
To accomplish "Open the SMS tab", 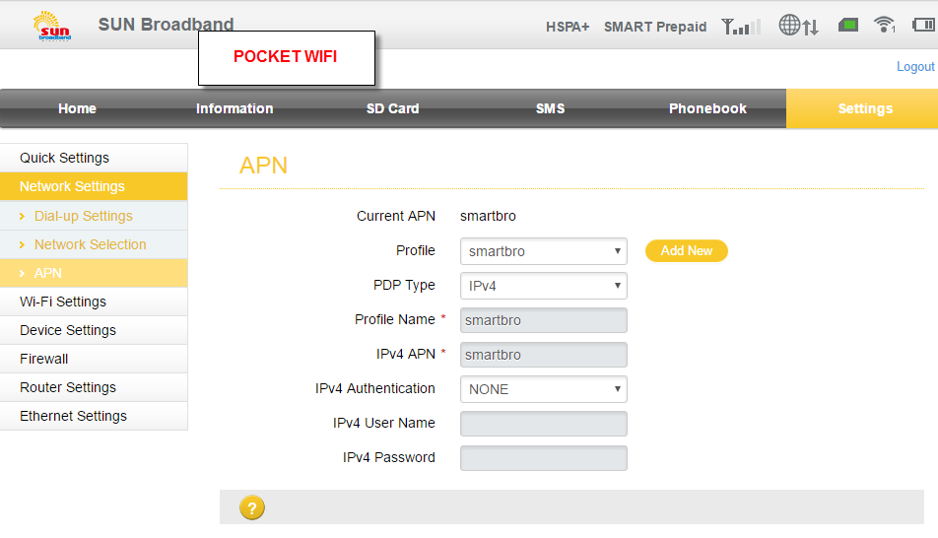I will [x=550, y=108].
